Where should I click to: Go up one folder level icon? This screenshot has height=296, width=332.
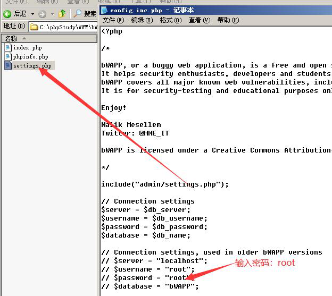pos(62,14)
